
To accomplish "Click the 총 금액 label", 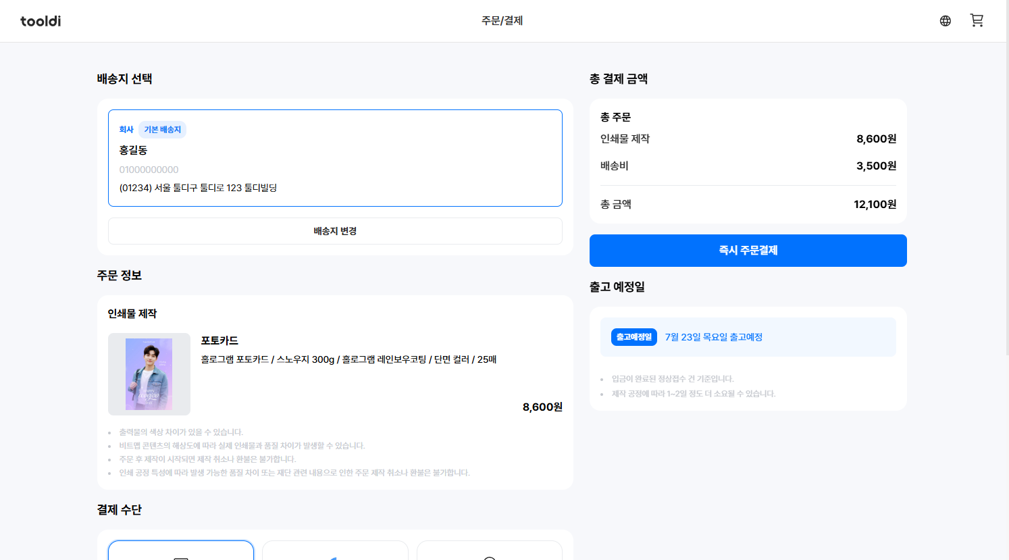I will pos(616,204).
